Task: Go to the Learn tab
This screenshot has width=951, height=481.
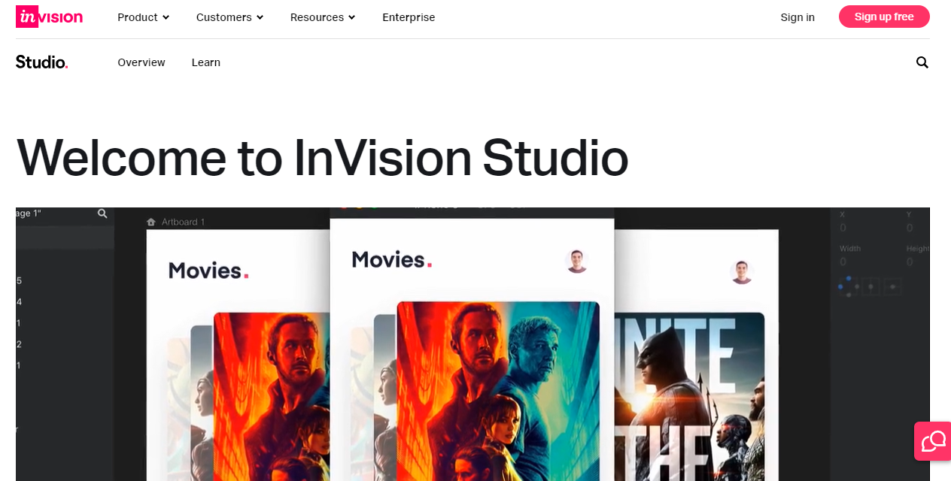Action: tap(206, 62)
